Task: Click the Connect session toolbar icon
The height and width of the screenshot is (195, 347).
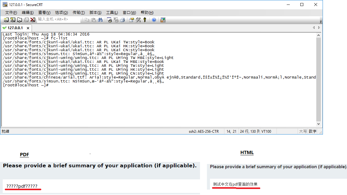Action: pyautogui.click(x=6, y=20)
